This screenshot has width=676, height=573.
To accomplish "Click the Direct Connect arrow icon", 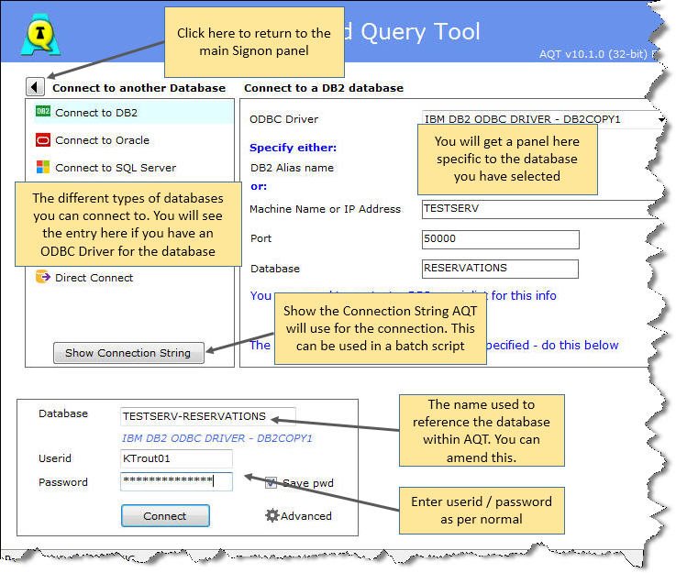I will tap(43, 277).
